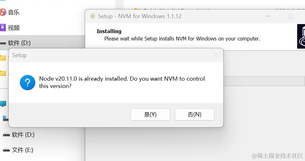Viewport: 305px width, 161px height.
Task: Select the 文件 (E:) drive label
Action: click(22, 150)
